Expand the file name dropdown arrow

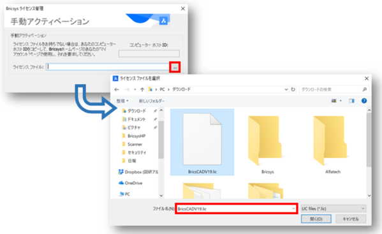(x=293, y=208)
